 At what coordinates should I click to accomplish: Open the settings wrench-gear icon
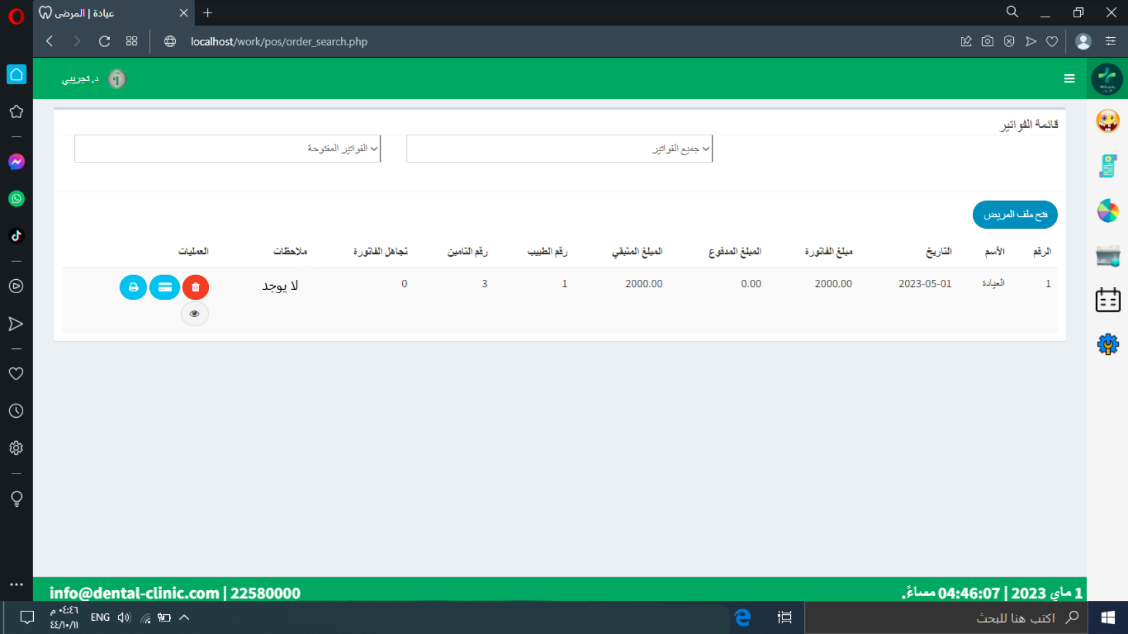[x=1107, y=344]
